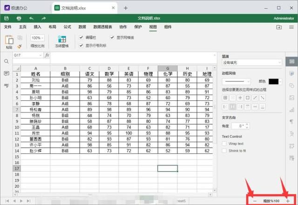Go to last sheet navigation arrow
Viewport: 298px width, 205px height.
(28, 201)
